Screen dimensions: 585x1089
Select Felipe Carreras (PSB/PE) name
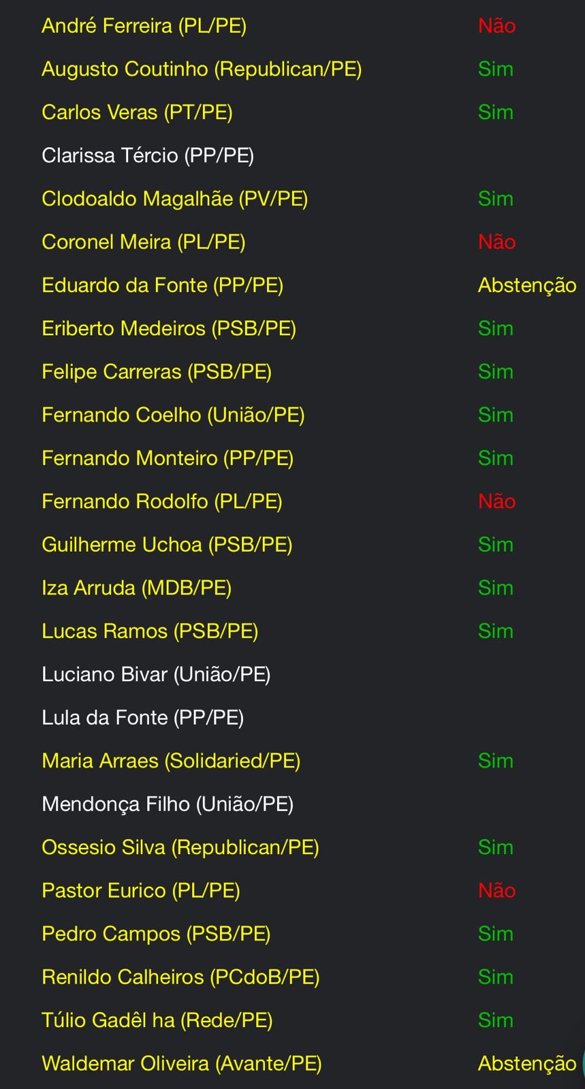click(157, 372)
